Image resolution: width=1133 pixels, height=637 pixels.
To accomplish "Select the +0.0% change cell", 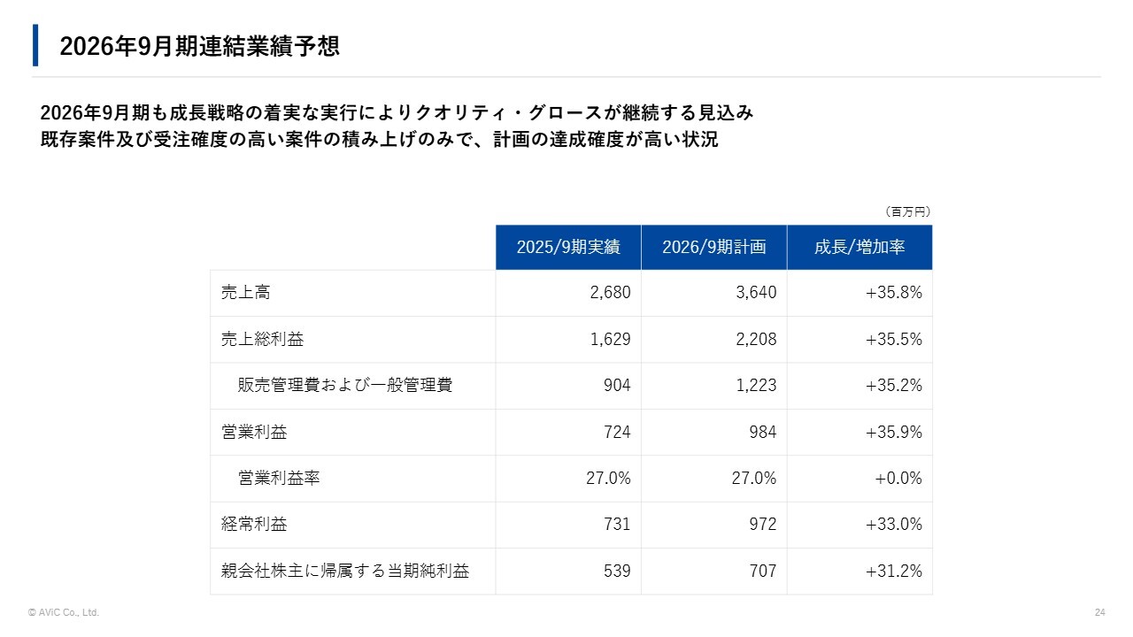I will point(898,479).
